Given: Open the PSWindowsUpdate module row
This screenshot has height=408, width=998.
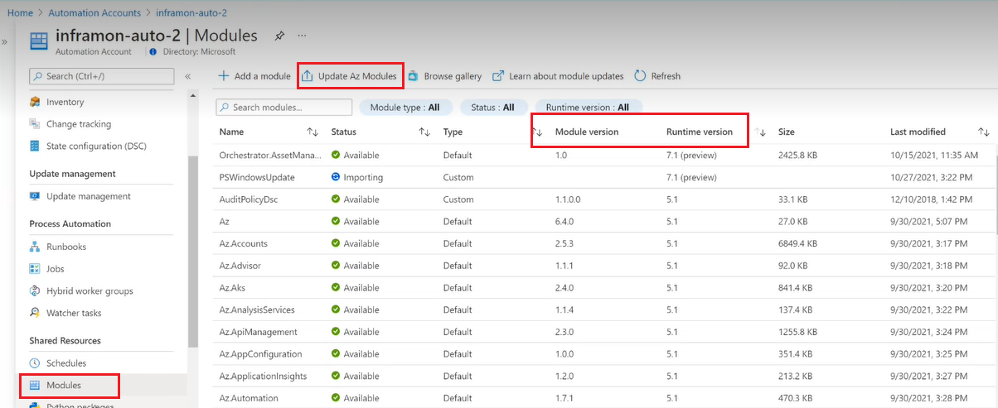Looking at the screenshot, I should [256, 177].
